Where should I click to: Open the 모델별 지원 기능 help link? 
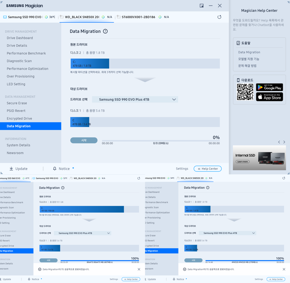coord(249,59)
